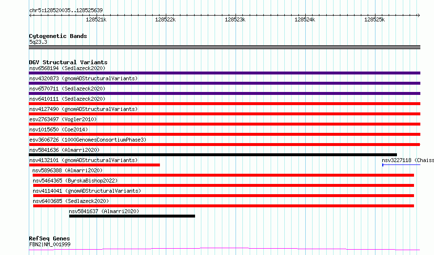Click the purple bar for nsv6568194
Image resolution: width=434 pixels, height=255 pixels.
224,73
